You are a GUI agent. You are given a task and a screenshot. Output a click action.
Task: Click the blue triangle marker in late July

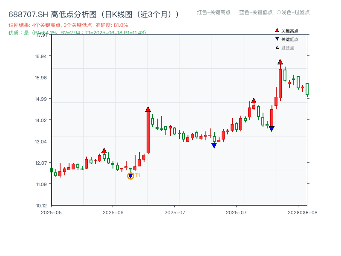272,128
